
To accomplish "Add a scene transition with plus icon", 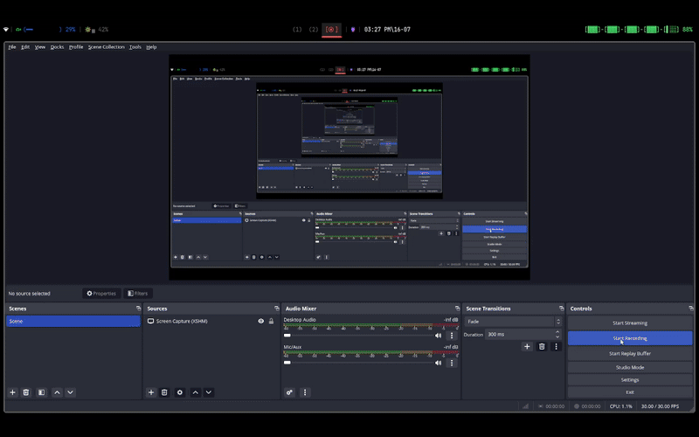I will tap(527, 346).
